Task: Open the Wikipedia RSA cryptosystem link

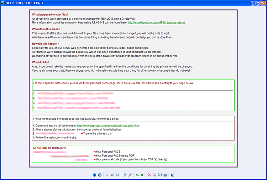Action: [x=156, y=22]
